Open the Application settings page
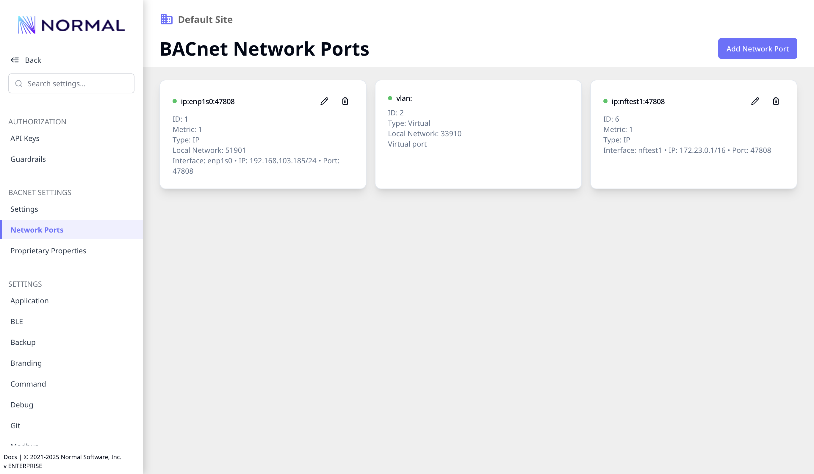814x474 pixels. point(29,301)
